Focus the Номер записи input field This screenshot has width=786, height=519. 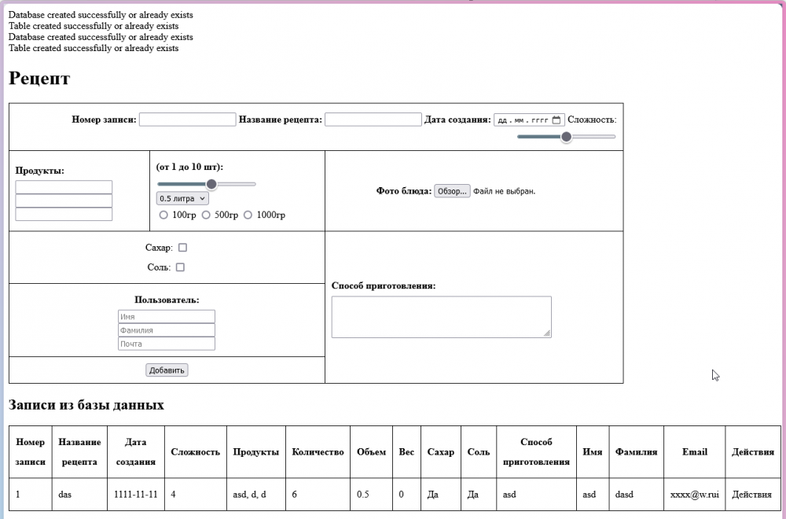point(187,120)
